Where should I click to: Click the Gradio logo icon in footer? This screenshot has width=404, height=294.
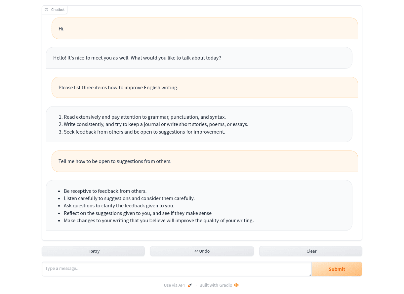click(236, 285)
